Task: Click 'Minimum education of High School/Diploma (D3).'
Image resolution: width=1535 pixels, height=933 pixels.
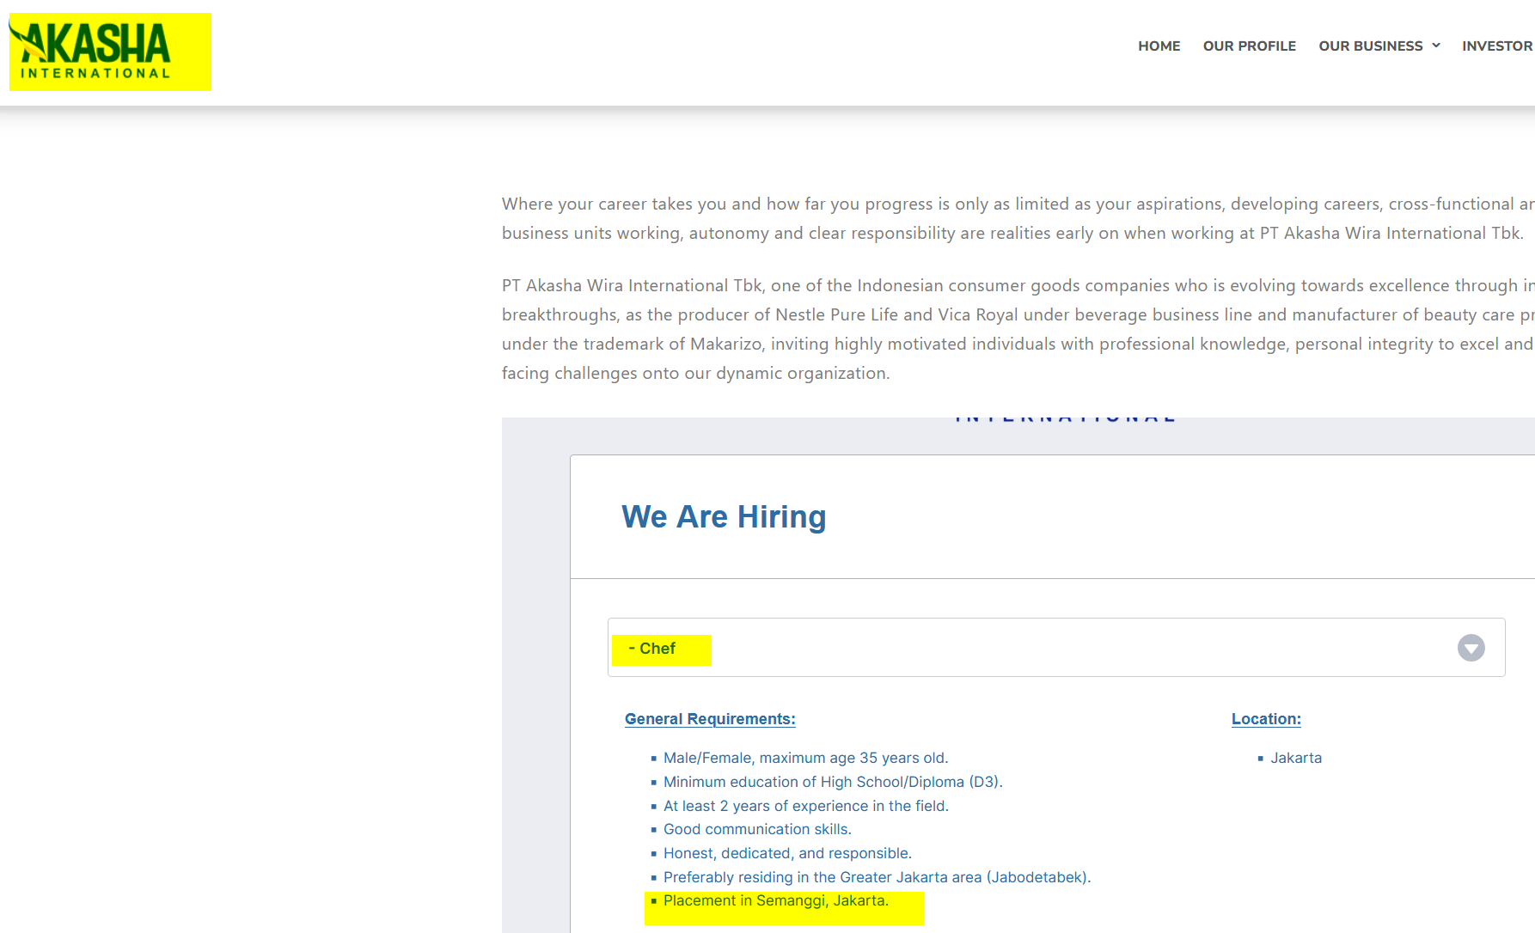Action: [x=833, y=782]
